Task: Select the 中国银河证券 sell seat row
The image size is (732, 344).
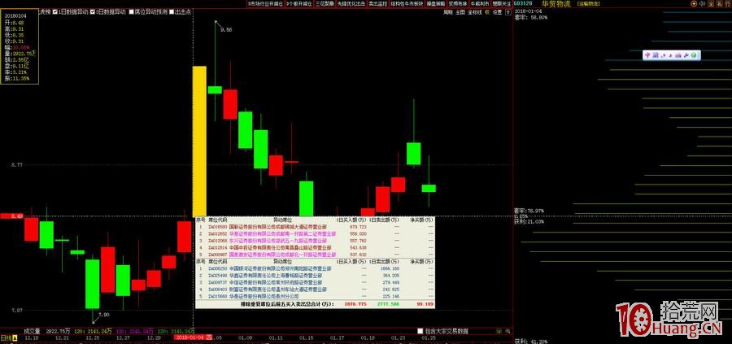Action: coord(315,269)
